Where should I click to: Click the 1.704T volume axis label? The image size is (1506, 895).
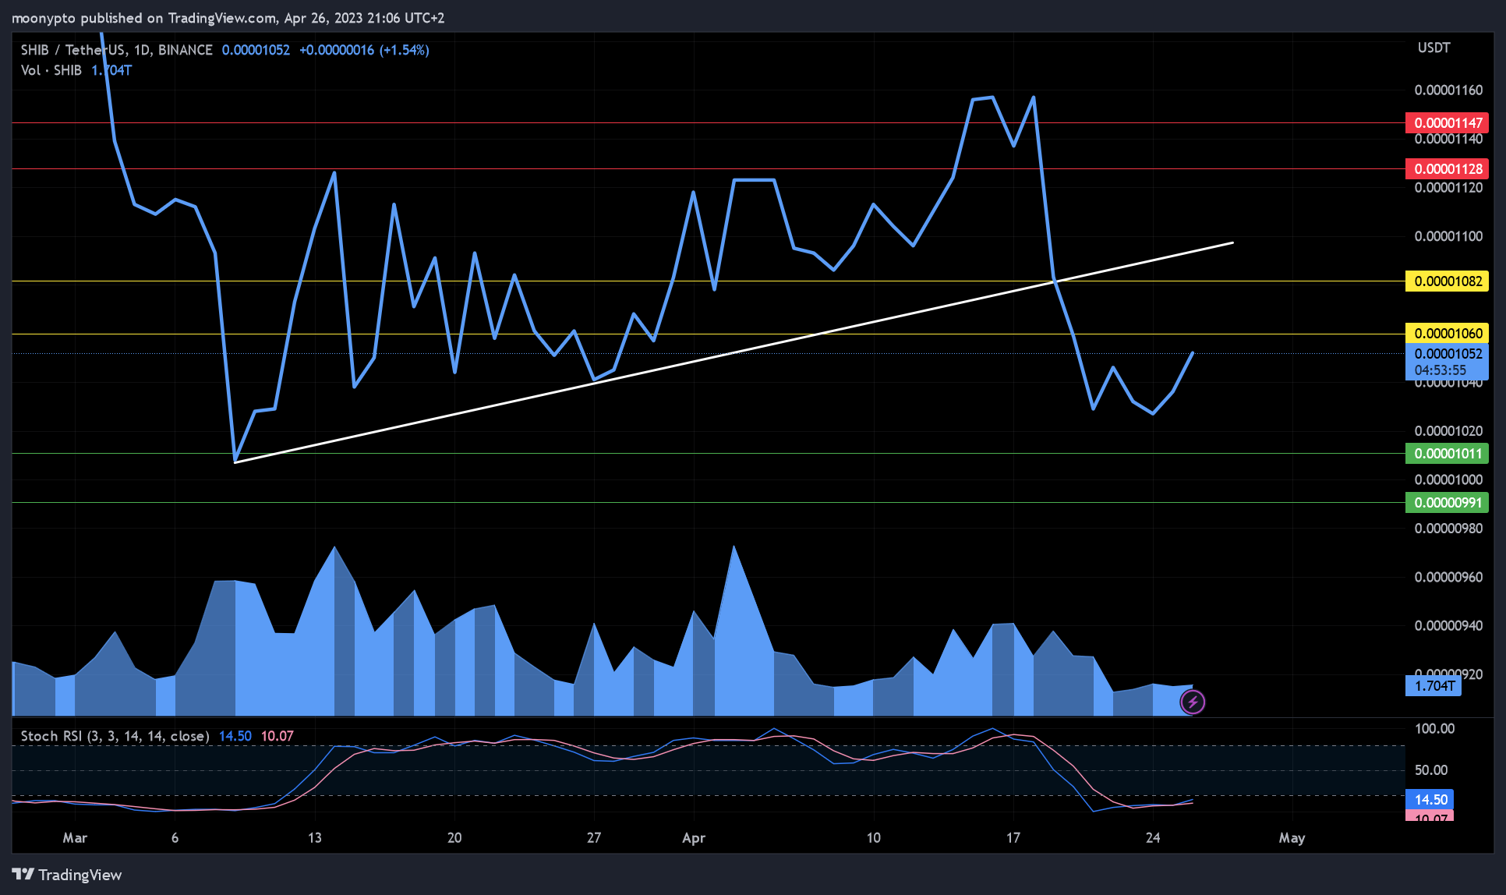(1434, 686)
